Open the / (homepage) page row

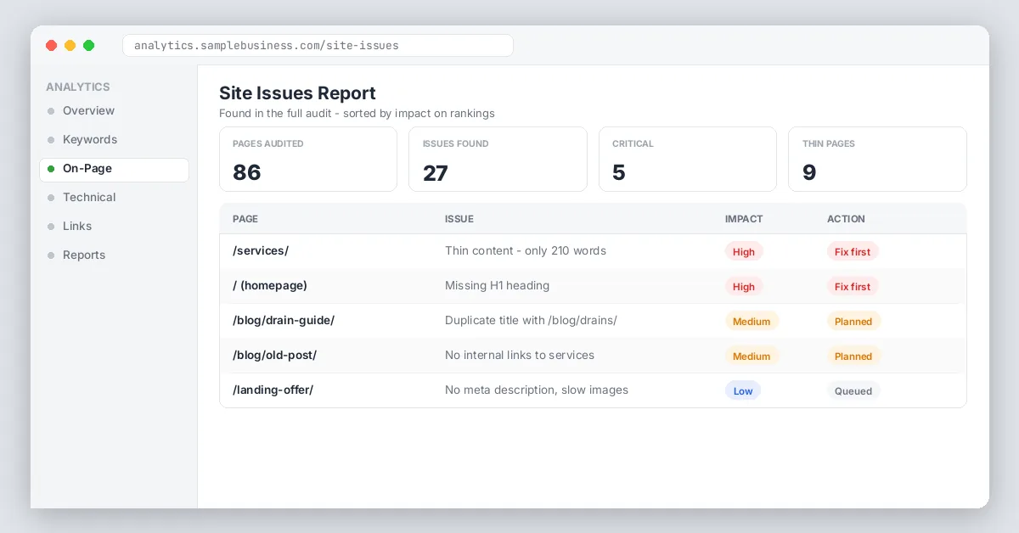(x=593, y=286)
